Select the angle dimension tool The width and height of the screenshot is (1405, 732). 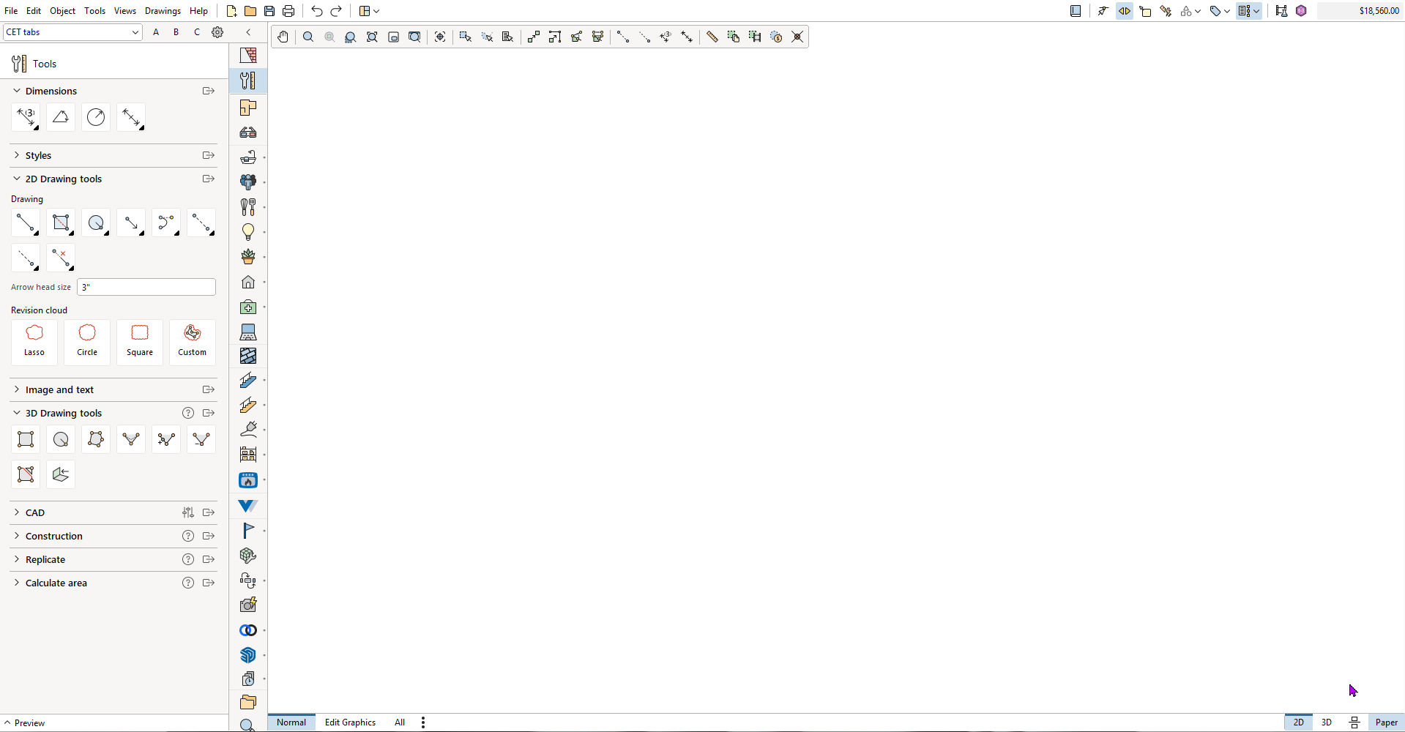(61, 117)
